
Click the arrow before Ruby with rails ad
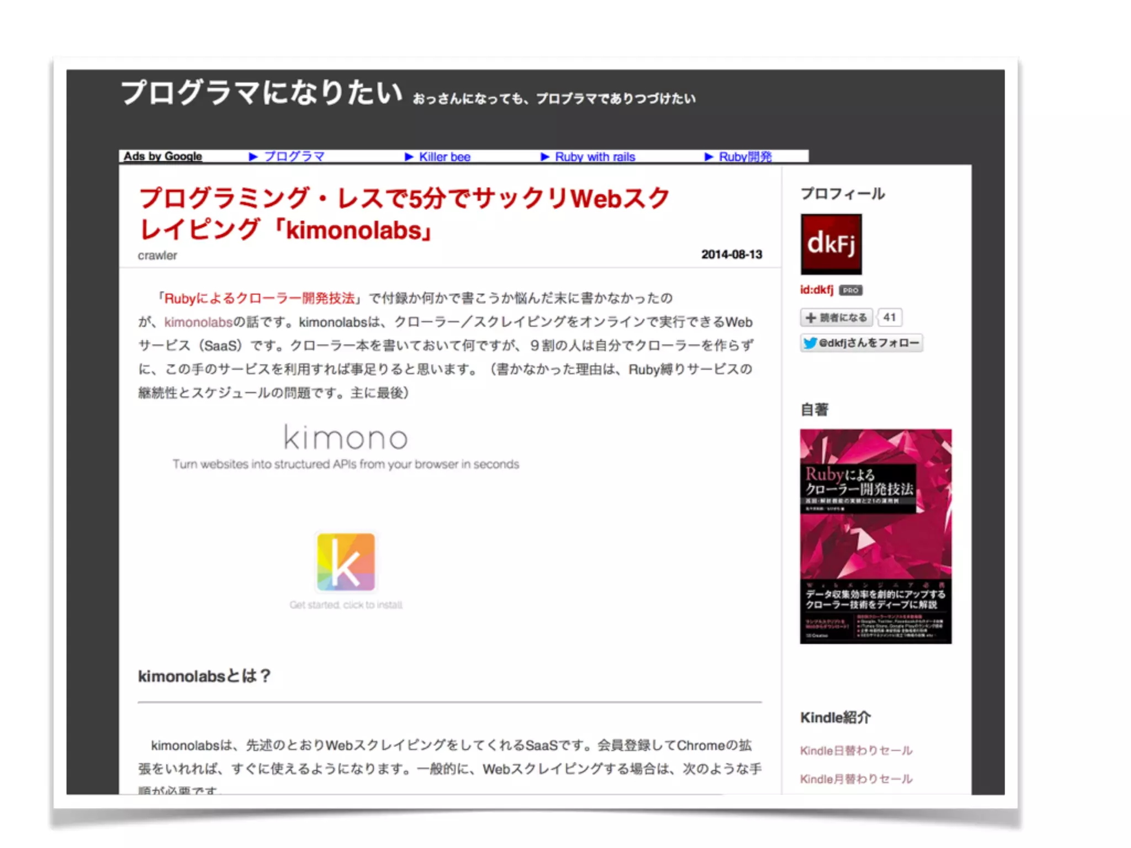click(x=545, y=157)
